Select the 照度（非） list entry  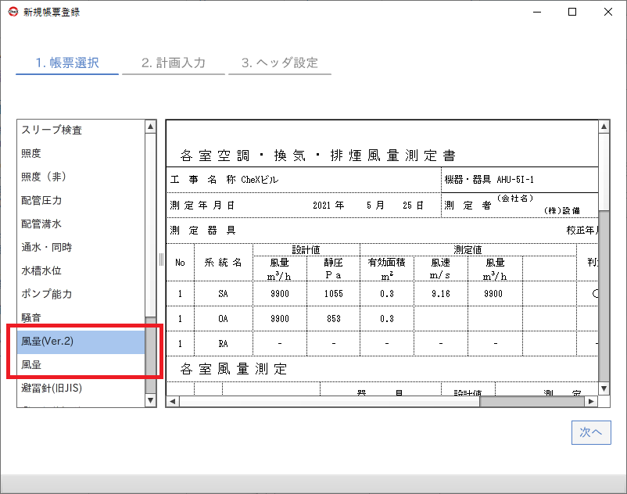[41, 177]
